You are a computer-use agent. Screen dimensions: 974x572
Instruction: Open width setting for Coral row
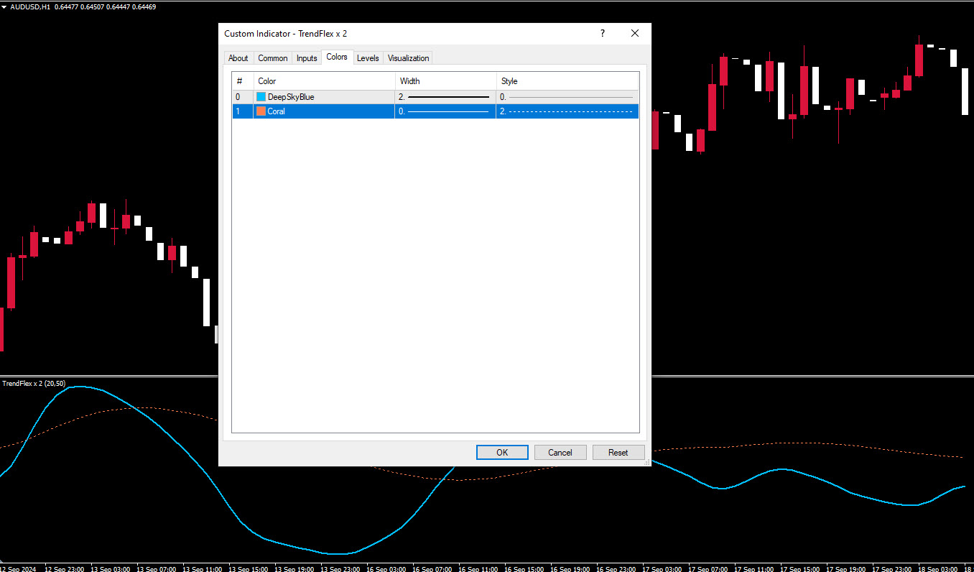click(x=445, y=111)
